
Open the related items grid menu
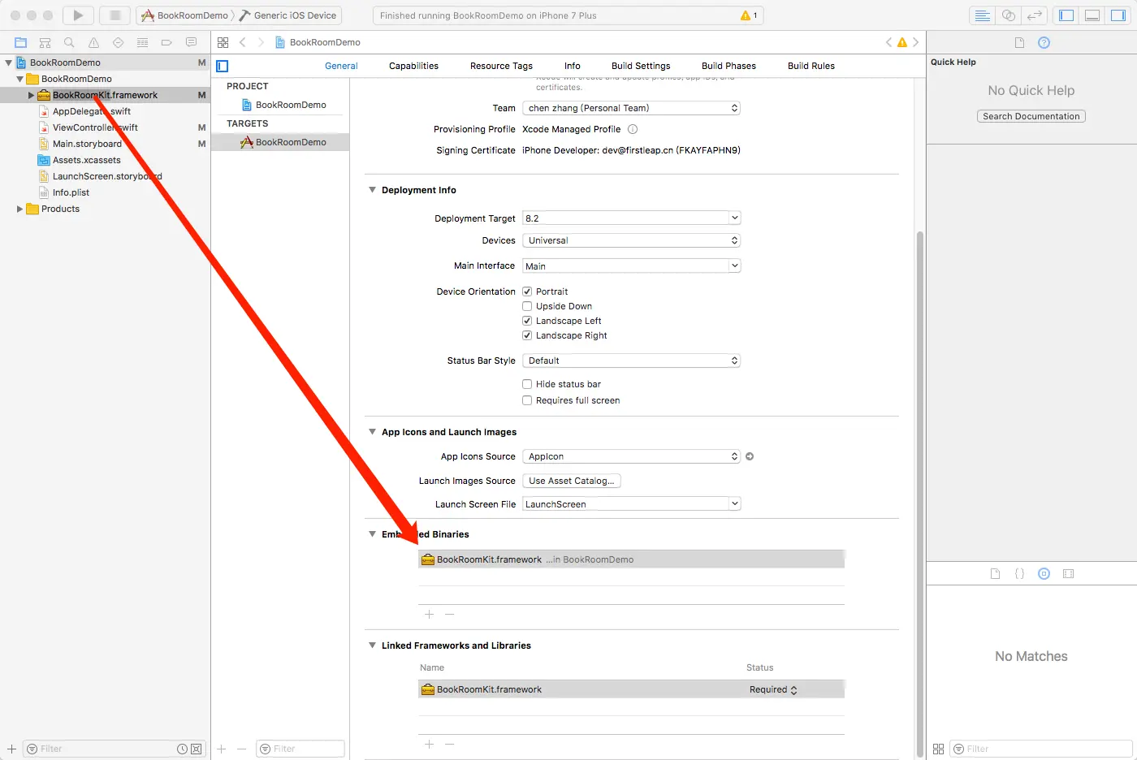point(223,42)
